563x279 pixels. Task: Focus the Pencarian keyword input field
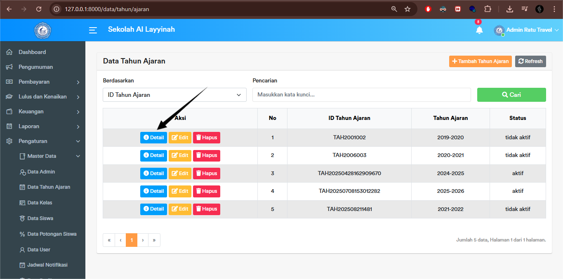(x=361, y=95)
